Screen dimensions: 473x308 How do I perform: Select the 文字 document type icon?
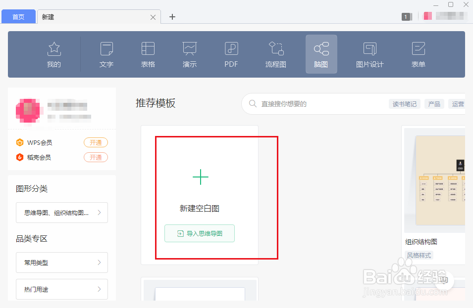pyautogui.click(x=106, y=53)
